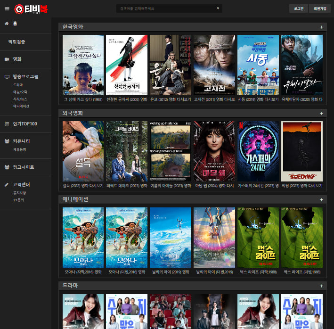Click the 외국영화 section heading
Viewport: 334px width, 329px height.
tap(73, 113)
